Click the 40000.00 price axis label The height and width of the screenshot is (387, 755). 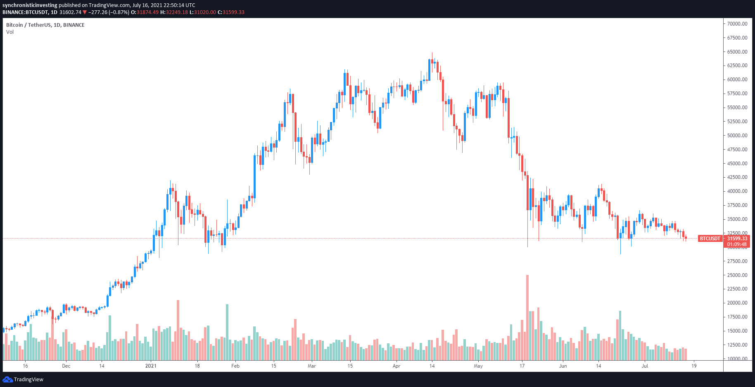(737, 191)
